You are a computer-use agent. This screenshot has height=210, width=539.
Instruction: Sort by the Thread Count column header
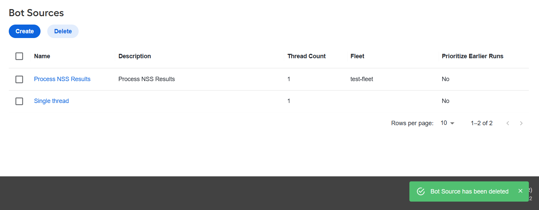coord(306,56)
